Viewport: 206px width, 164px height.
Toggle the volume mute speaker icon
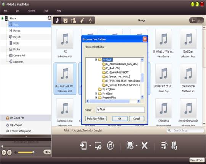pos(16,153)
